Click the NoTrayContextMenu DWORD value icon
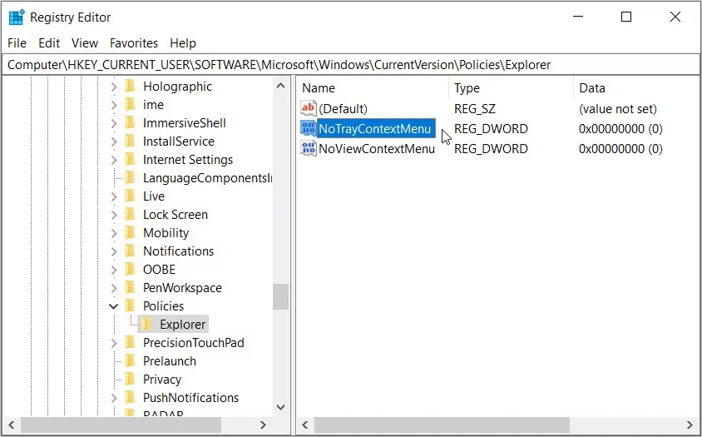The width and height of the screenshot is (702, 437). click(x=309, y=129)
